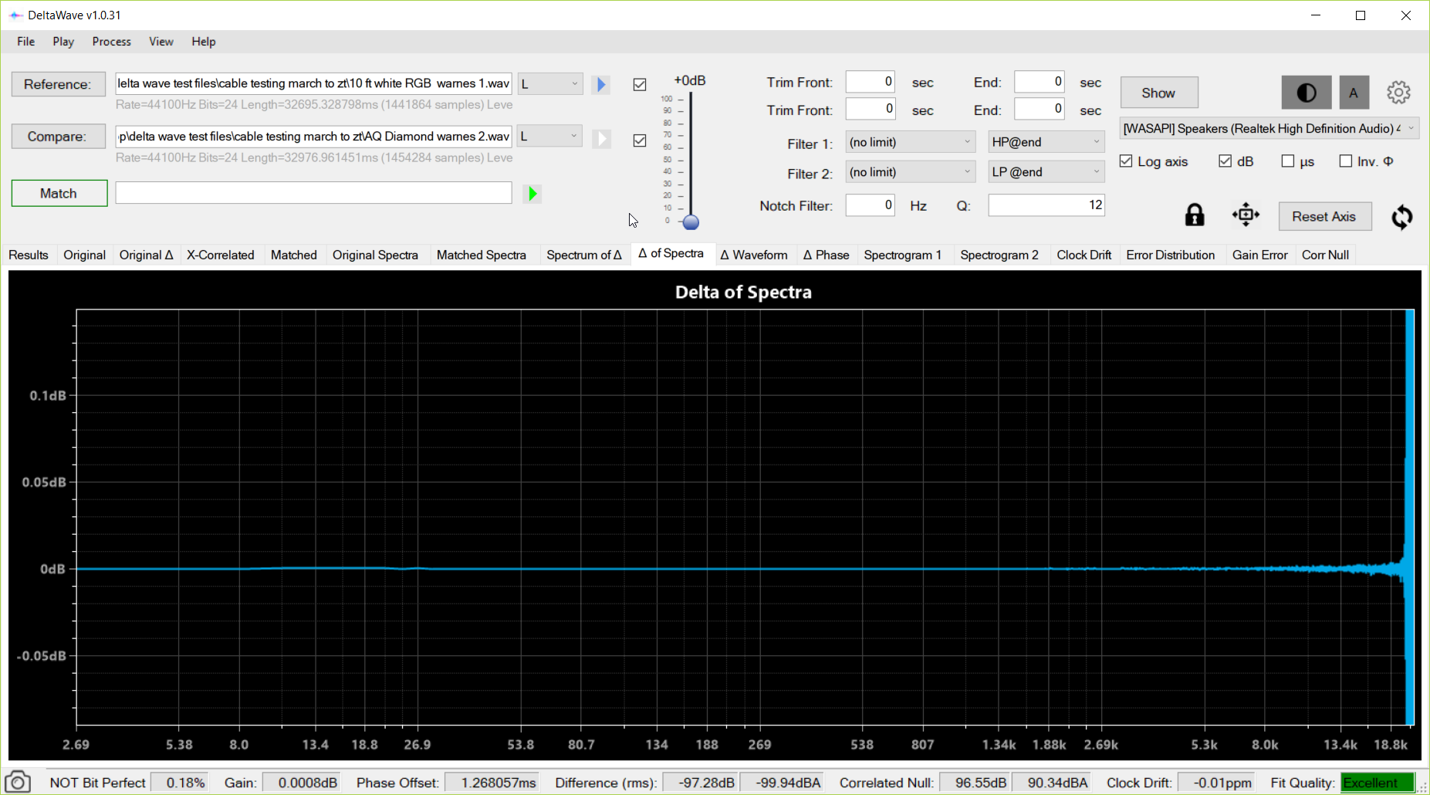Open the Spectrogram 1 tab

(x=903, y=255)
